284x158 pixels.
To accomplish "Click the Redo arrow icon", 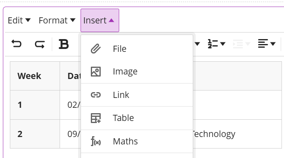I will 40,44.
